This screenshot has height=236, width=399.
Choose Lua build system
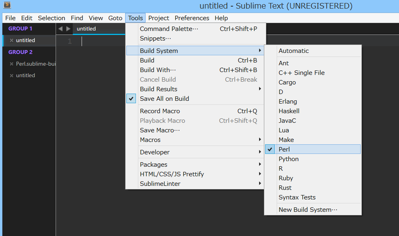[313, 130]
